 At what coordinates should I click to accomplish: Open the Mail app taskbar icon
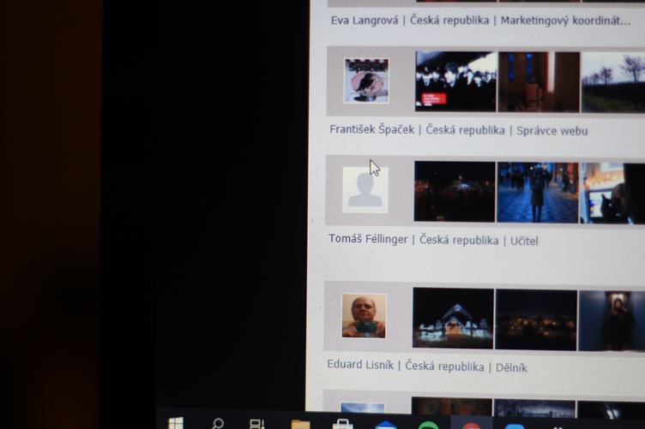pos(386,426)
